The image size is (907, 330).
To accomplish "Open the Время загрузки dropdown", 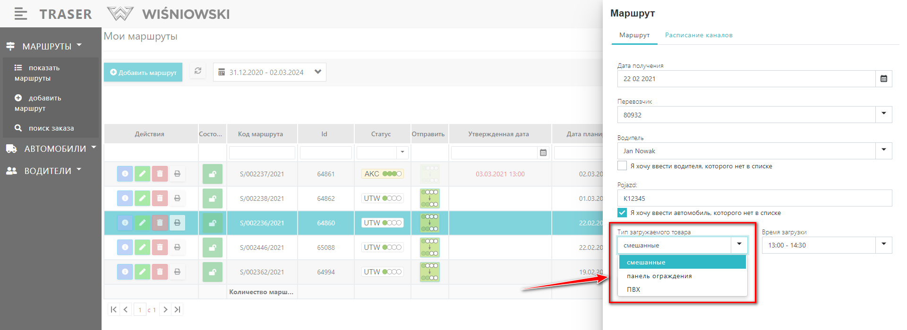I will (883, 245).
